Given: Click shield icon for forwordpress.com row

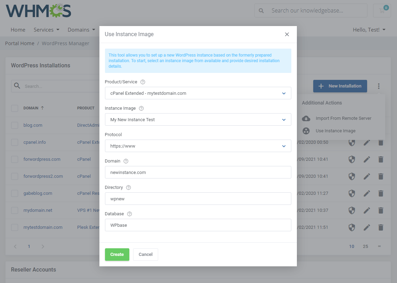Looking at the screenshot, I should [352, 159].
